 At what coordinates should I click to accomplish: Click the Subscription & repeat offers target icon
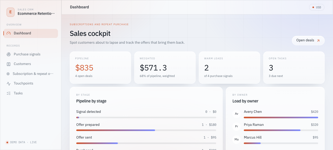tap(8, 74)
